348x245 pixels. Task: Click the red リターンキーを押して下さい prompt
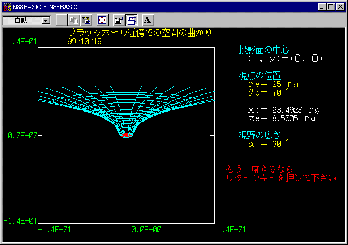[281, 178]
